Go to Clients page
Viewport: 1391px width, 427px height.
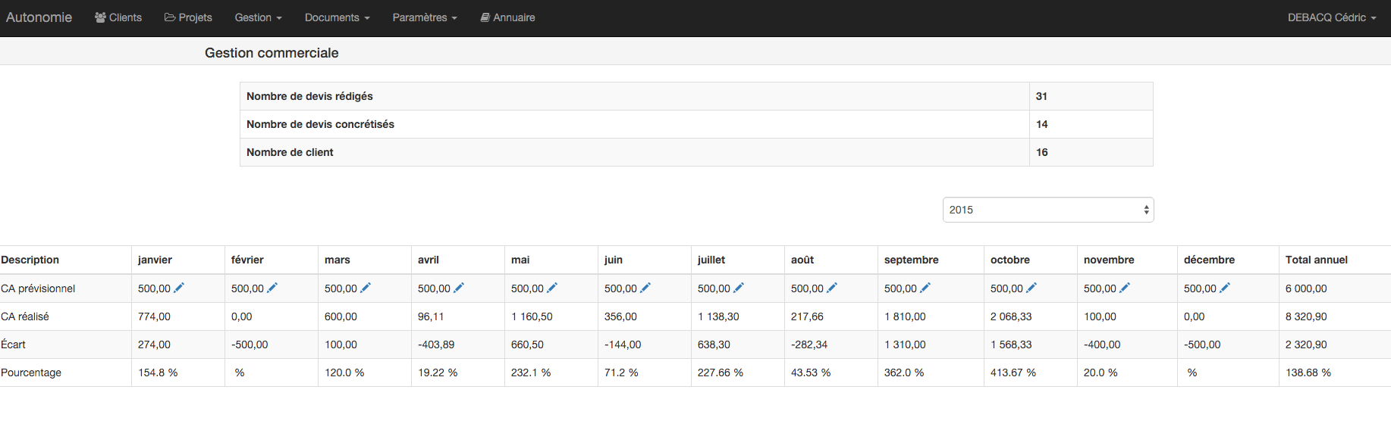(118, 17)
